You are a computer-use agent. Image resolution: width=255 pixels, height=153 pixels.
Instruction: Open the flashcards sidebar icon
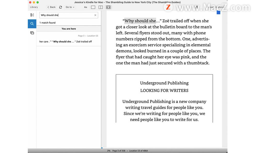click(x=32, y=33)
